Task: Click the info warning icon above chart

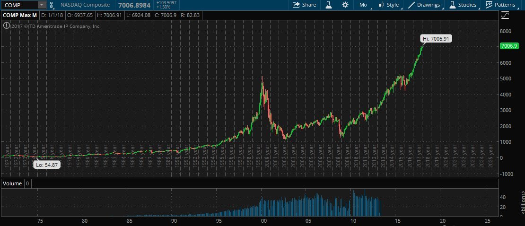Action: pyautogui.click(x=6, y=26)
